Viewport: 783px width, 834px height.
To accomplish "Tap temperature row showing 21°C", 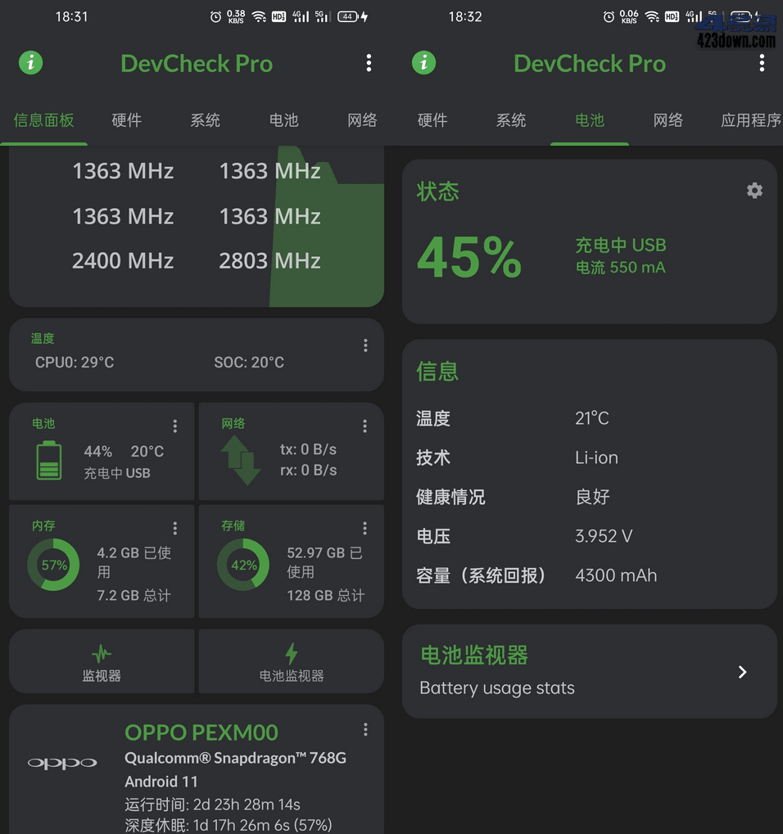I will tap(589, 418).
